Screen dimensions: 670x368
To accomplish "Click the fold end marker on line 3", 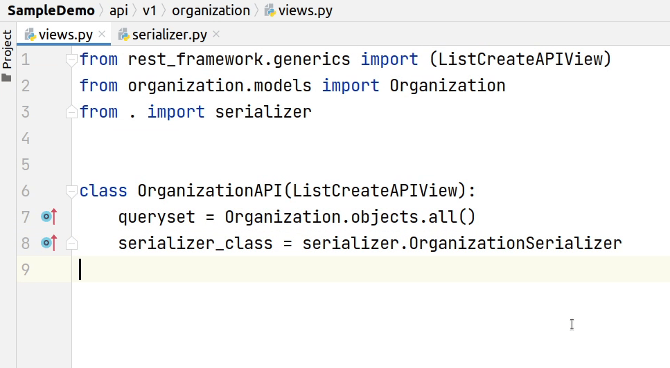I will click(71, 112).
